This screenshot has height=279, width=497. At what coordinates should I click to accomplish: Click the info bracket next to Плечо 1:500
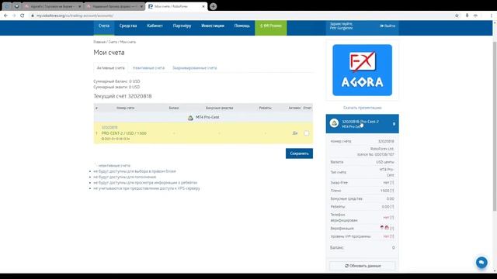[392, 191]
